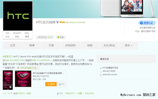Open the t.cn/RPcc36H short link
This screenshot has height=99, width=158.
tap(15, 60)
